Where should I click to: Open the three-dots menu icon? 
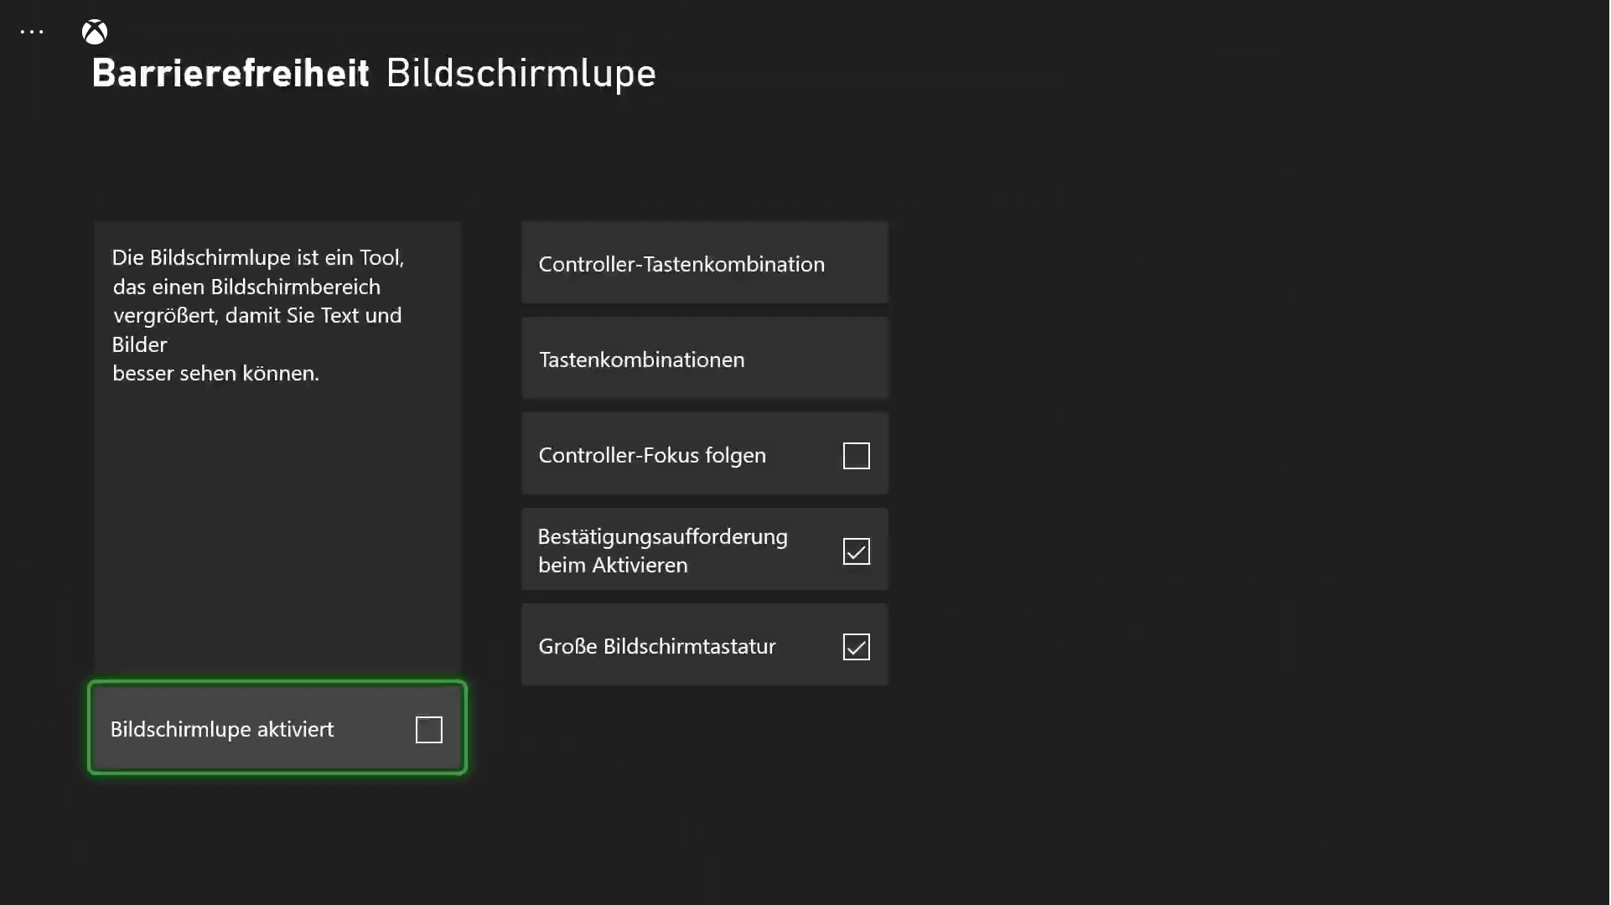(32, 32)
